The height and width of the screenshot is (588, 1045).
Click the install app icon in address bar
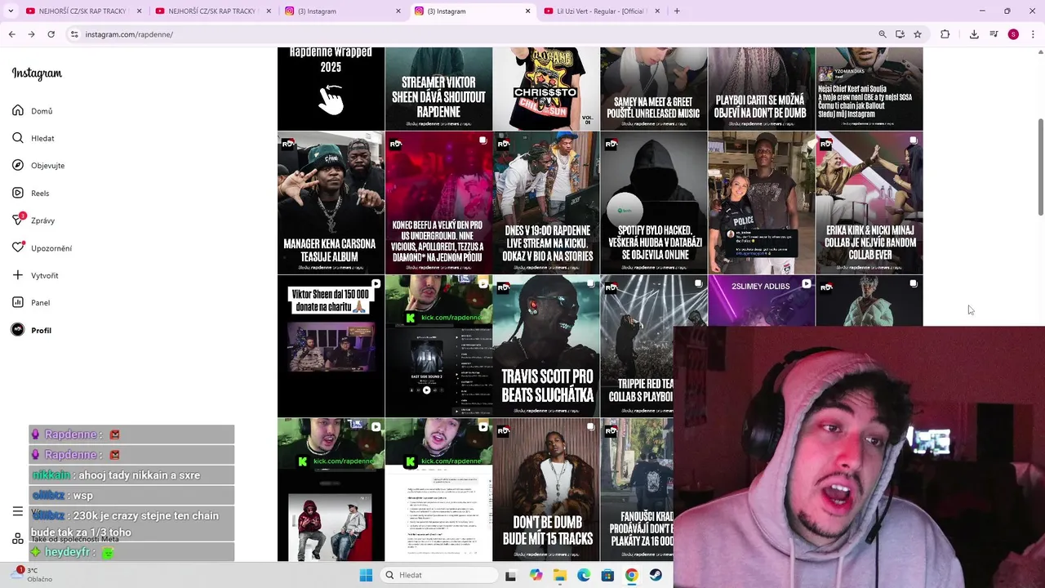[x=900, y=34]
